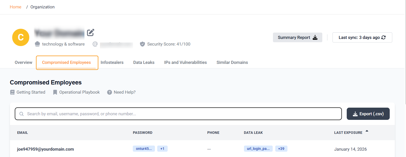The image size is (406, 157).
Task: Expand the +1 additional passwords badge
Action: [x=162, y=149]
